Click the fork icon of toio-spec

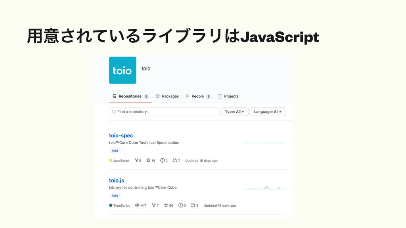[136, 161]
